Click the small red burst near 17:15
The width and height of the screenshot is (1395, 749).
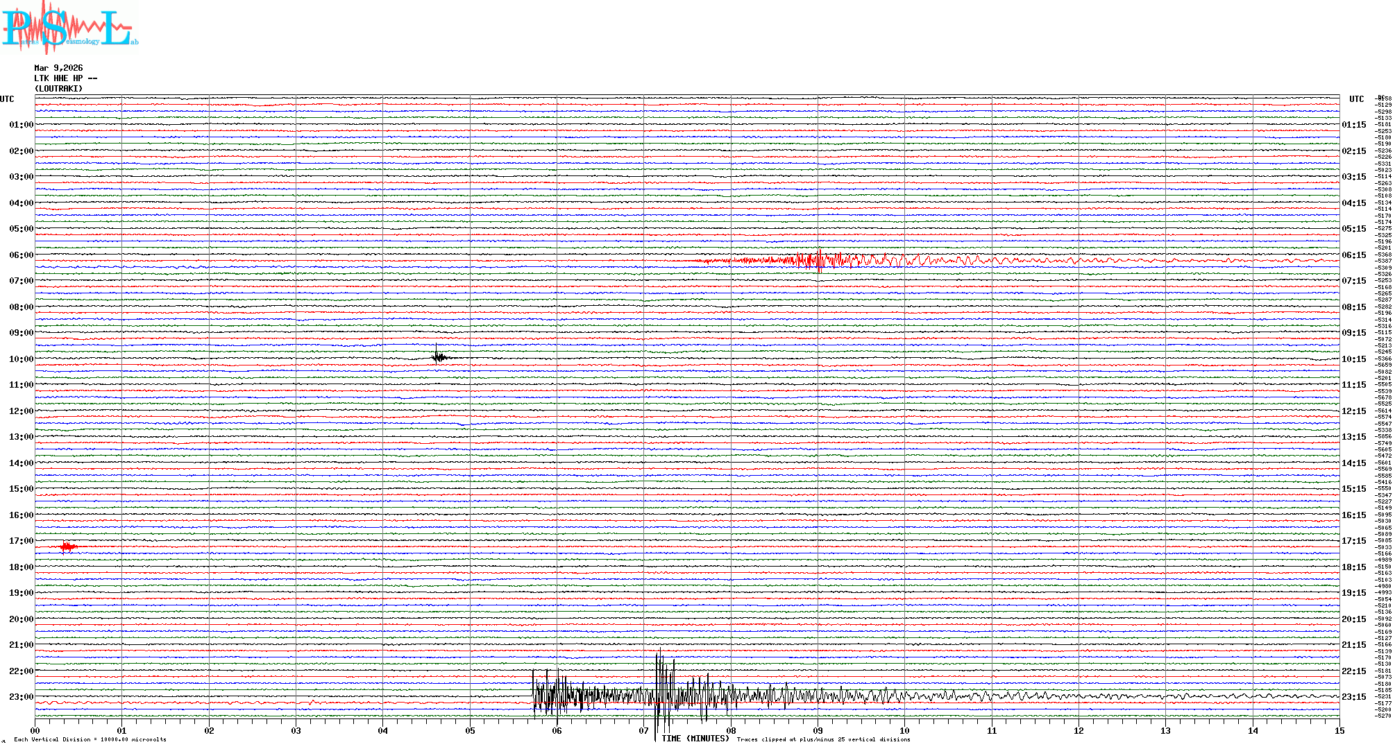67,547
